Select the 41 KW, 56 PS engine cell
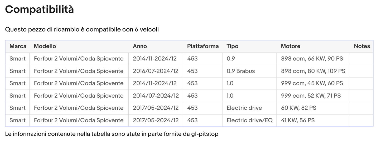This screenshot has height=141, width=381. click(x=298, y=120)
